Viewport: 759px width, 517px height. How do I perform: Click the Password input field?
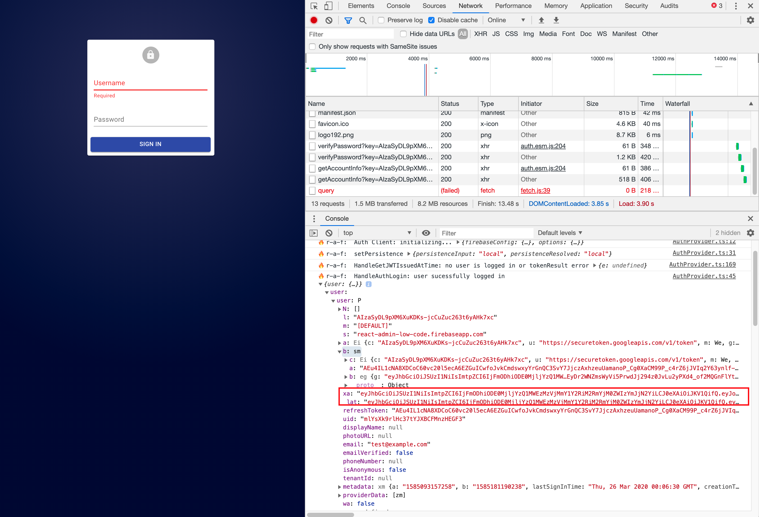[x=151, y=120]
